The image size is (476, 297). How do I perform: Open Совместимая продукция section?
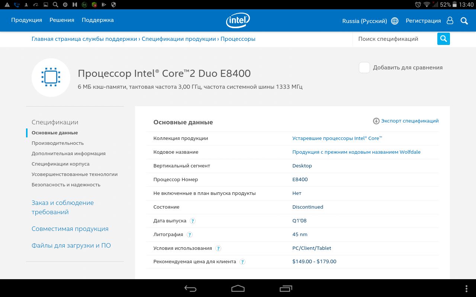[x=70, y=229]
